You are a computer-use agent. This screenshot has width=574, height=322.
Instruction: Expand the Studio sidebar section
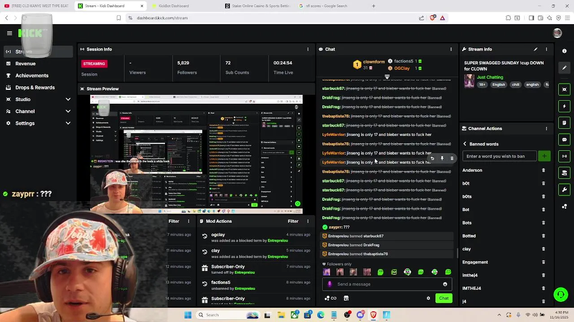click(68, 99)
